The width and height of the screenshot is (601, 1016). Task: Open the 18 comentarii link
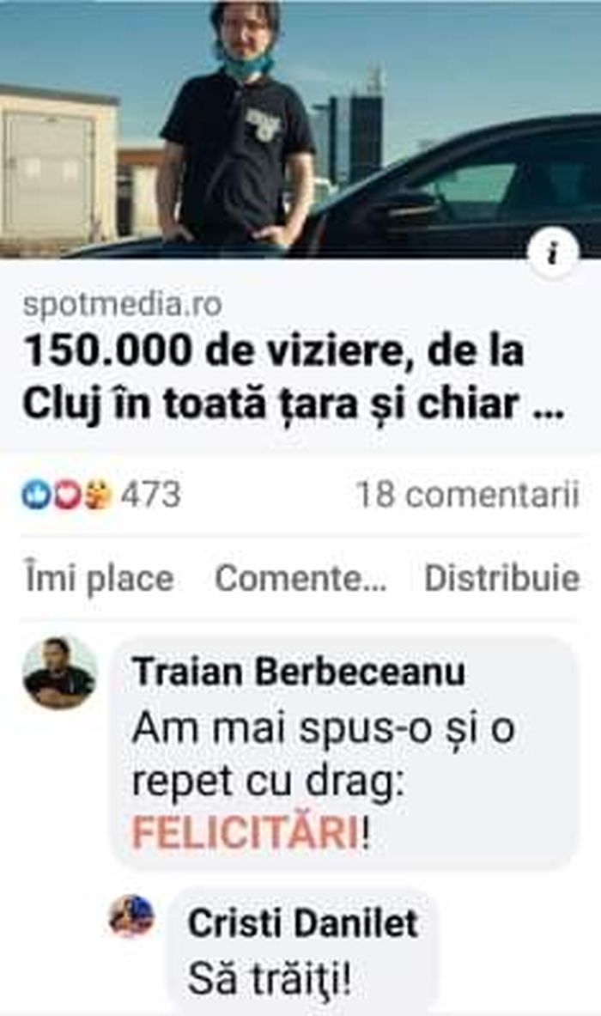click(467, 495)
